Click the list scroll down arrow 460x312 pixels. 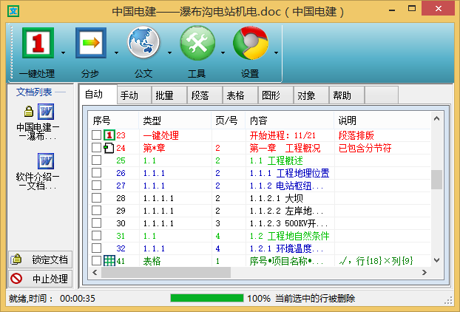pos(436,260)
